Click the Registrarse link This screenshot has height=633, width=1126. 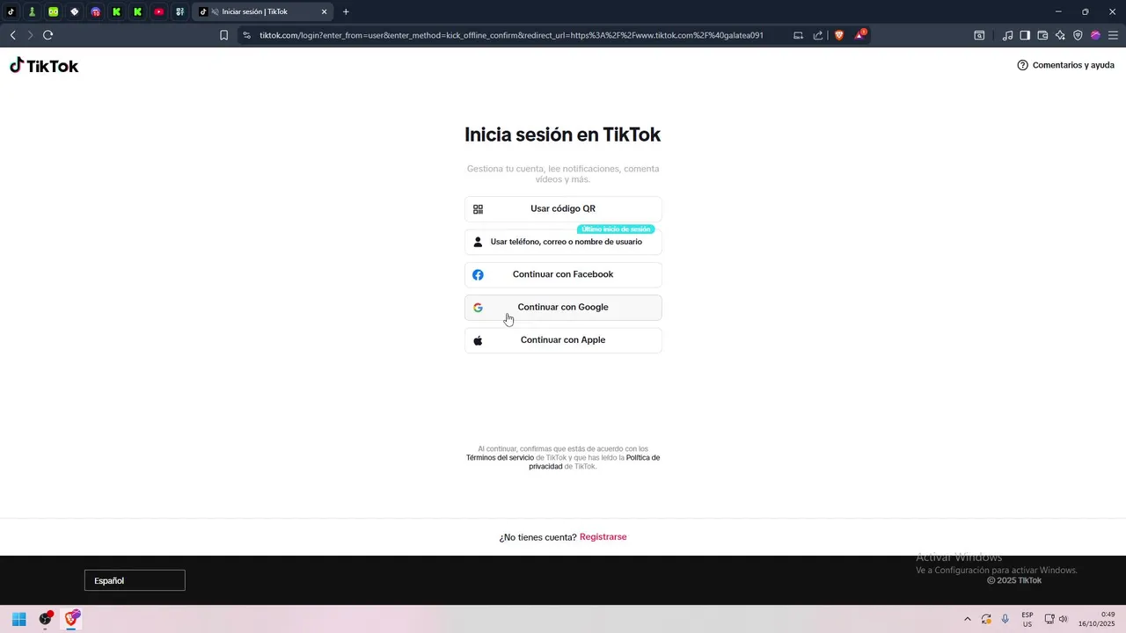[x=603, y=537]
